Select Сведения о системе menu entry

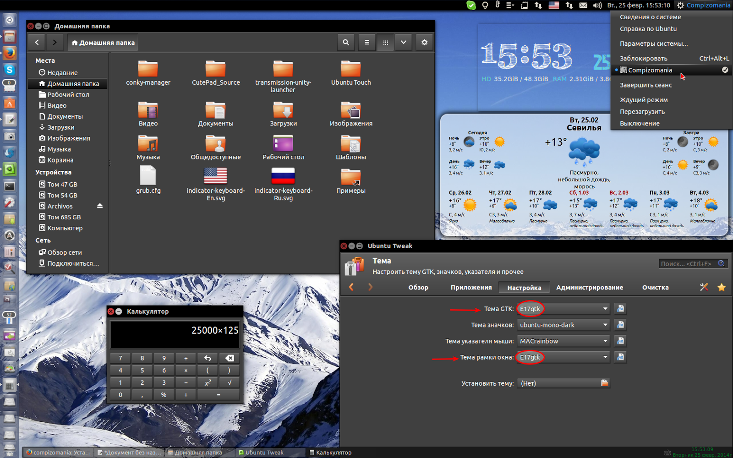pyautogui.click(x=671, y=17)
